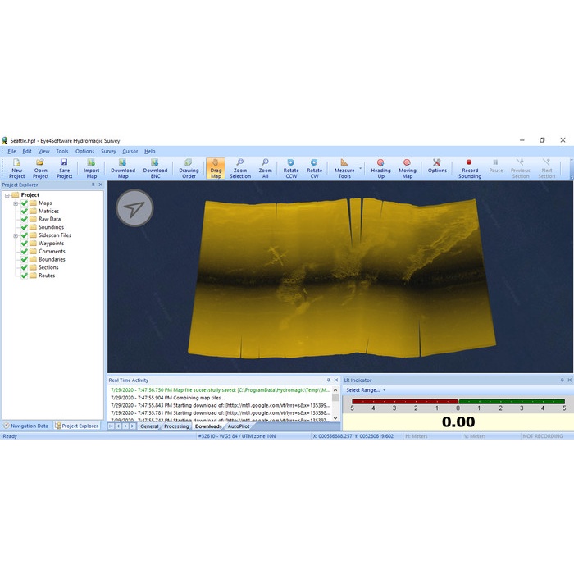Toggle the Maps folder checkmark
This screenshot has height=574, width=574.
coord(24,203)
